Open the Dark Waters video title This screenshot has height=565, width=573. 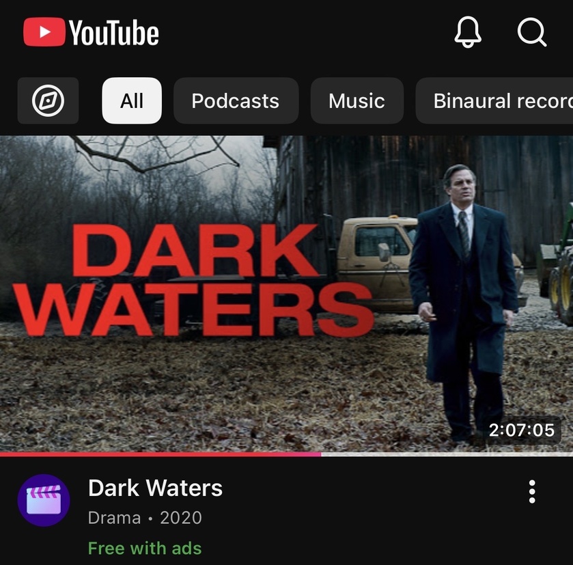155,488
